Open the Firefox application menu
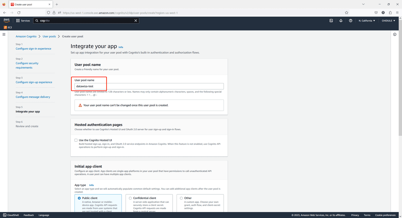 397,13
